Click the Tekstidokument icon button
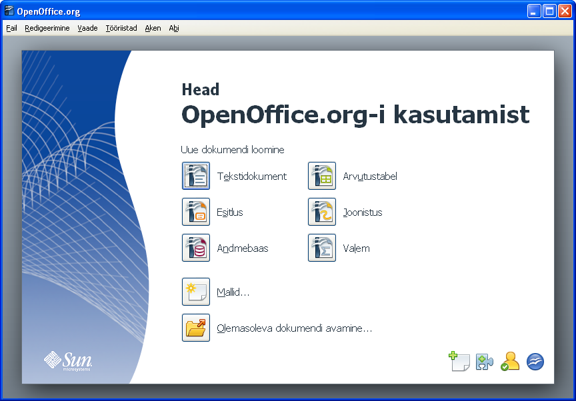Screen dimensions: 576x401 pos(196,176)
